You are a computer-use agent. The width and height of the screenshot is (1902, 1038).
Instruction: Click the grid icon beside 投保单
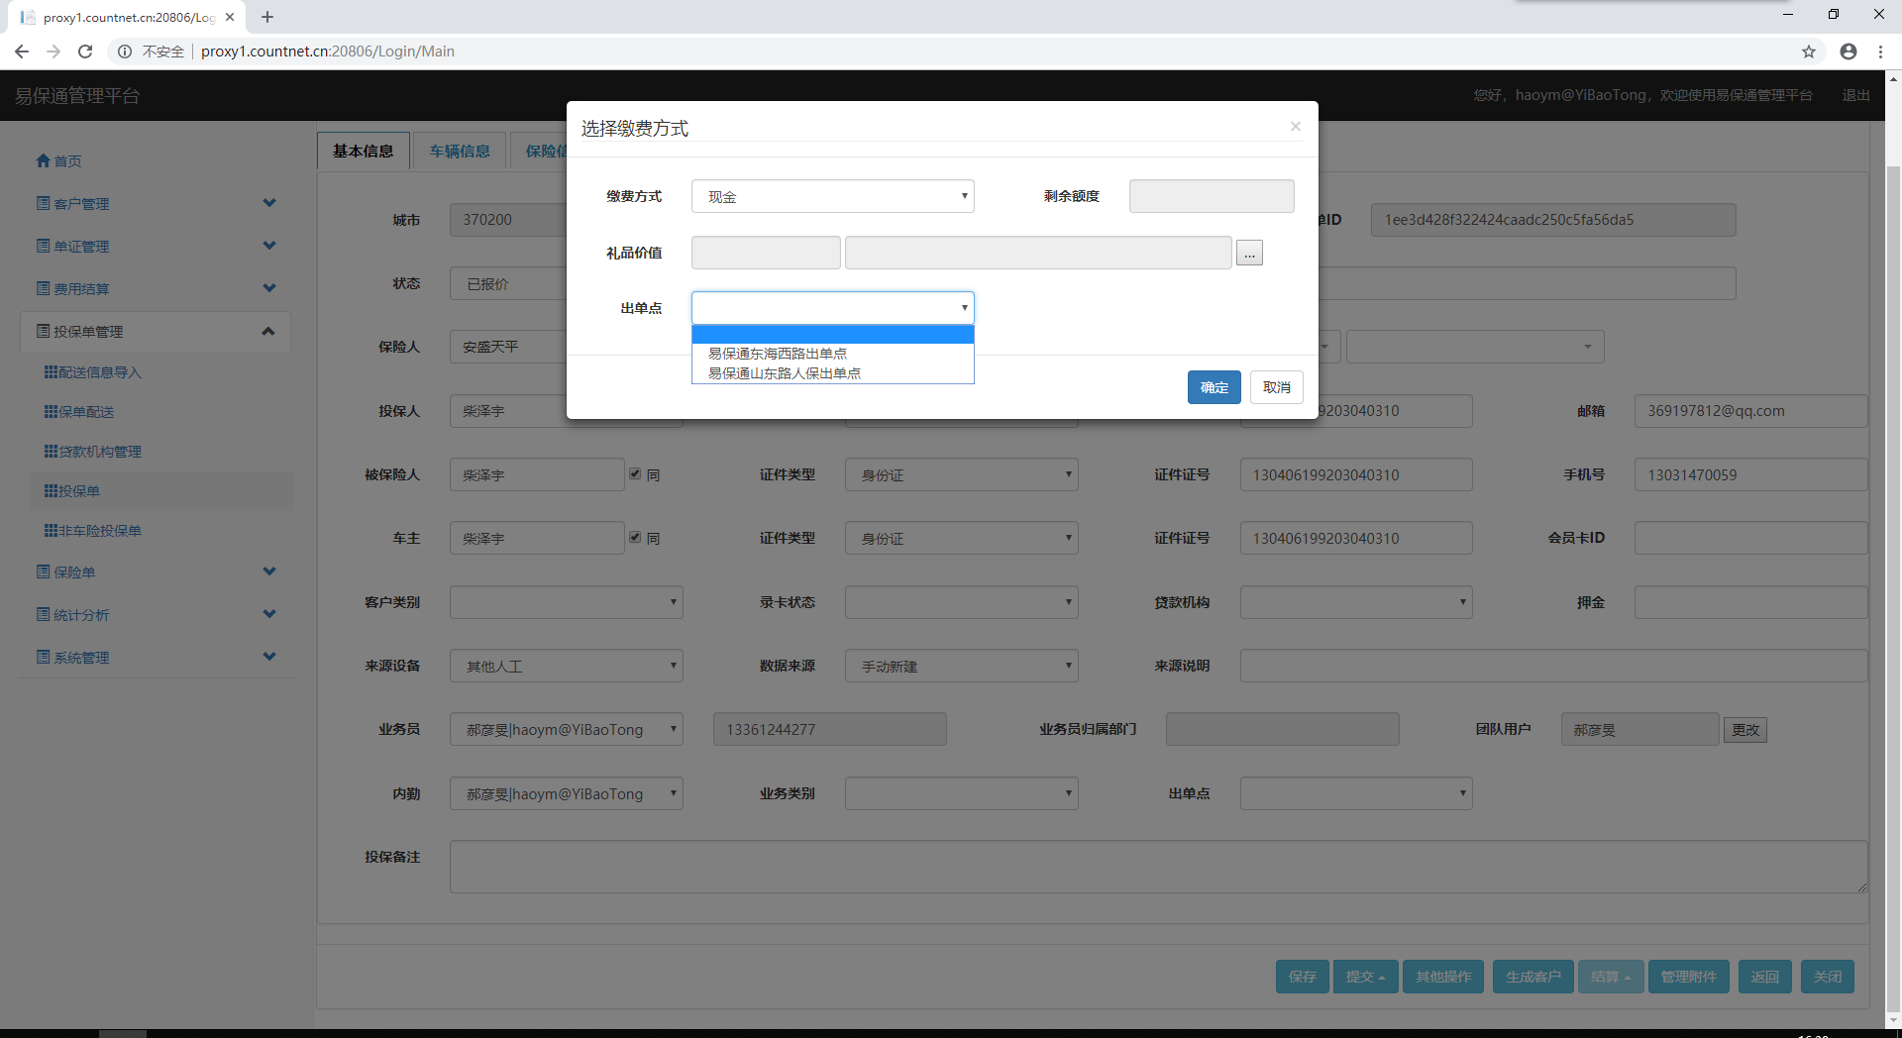pyautogui.click(x=51, y=490)
